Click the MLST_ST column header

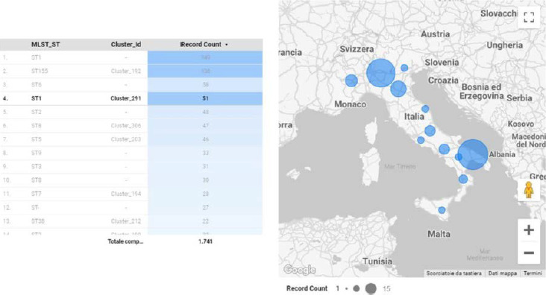(45, 45)
